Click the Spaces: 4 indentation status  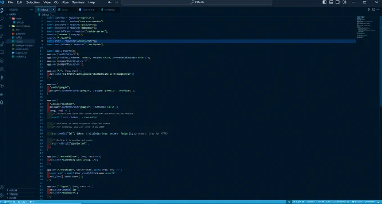(x=311, y=202)
